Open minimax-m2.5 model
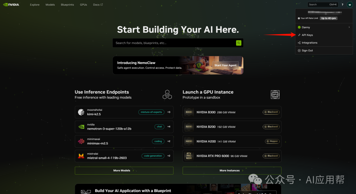356x194 pixels. point(124,141)
